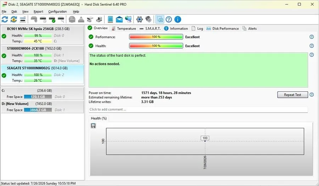Click the speaker sound toolbar icon
Screen dimensions: 319x186
149,19
